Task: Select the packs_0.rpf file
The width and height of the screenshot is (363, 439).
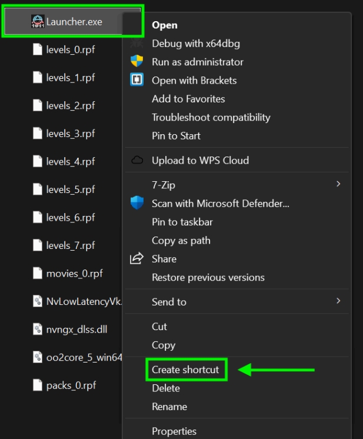Action: pos(64,385)
